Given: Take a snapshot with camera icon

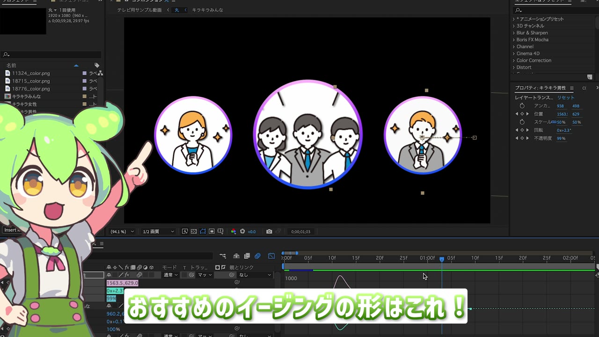Looking at the screenshot, I should point(269,231).
